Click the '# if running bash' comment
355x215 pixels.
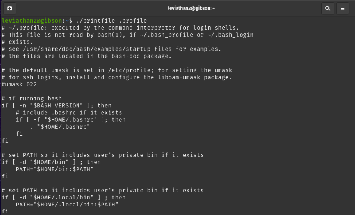click(32, 98)
